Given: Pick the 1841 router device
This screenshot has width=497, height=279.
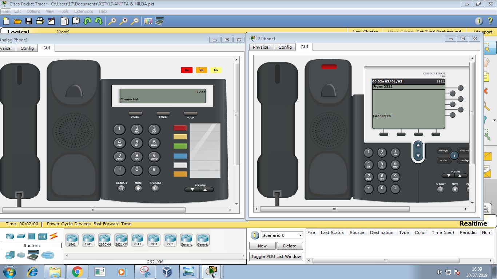Looking at the screenshot, I should [72, 240].
